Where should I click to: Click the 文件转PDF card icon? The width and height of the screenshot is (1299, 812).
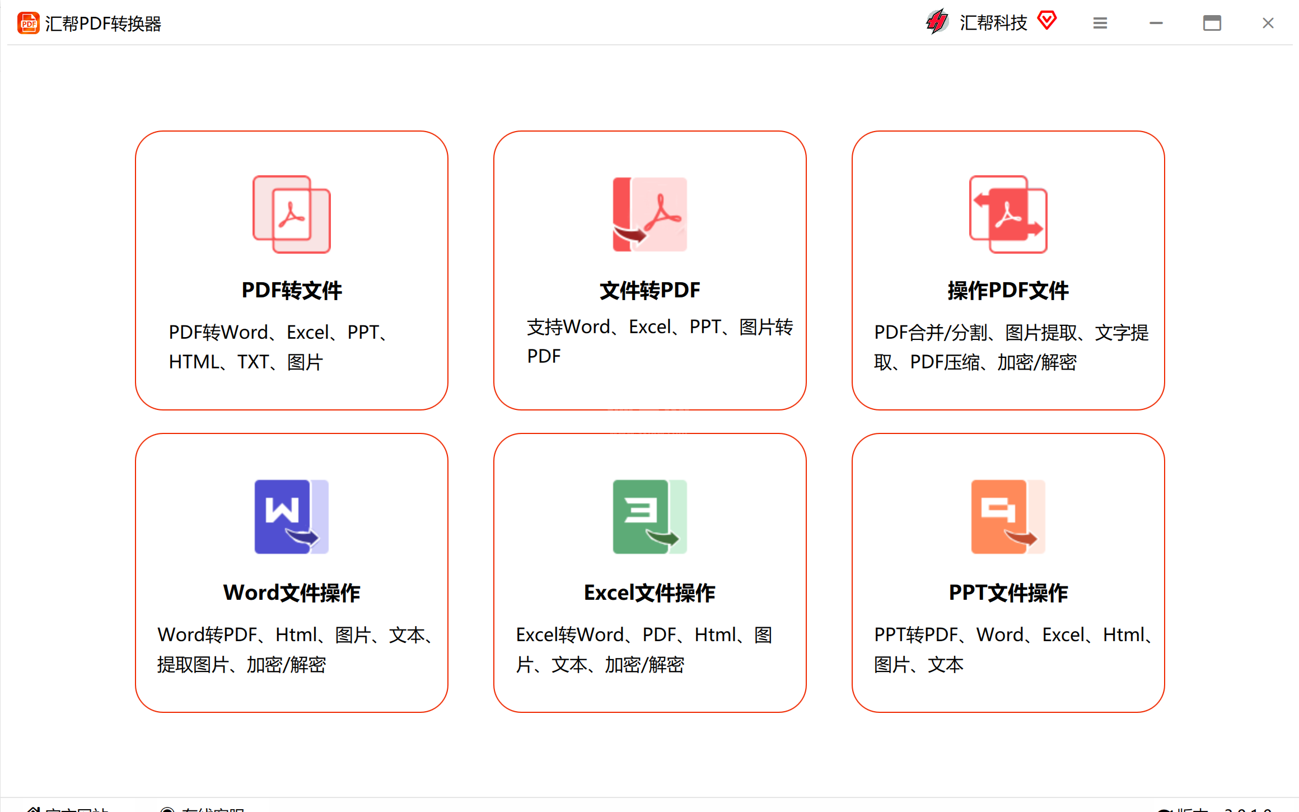(650, 214)
